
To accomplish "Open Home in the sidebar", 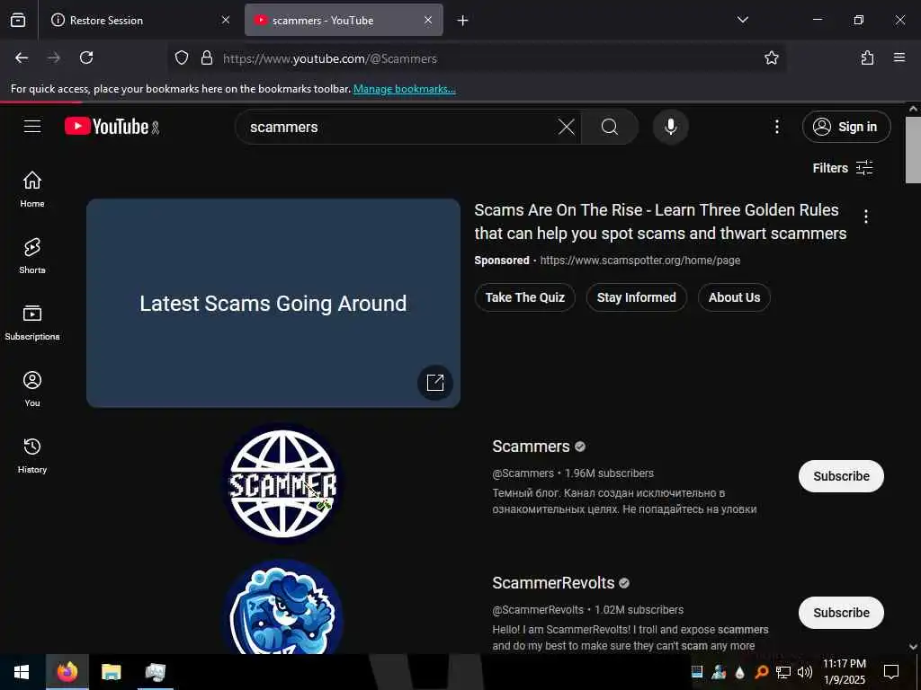I will coord(32,189).
